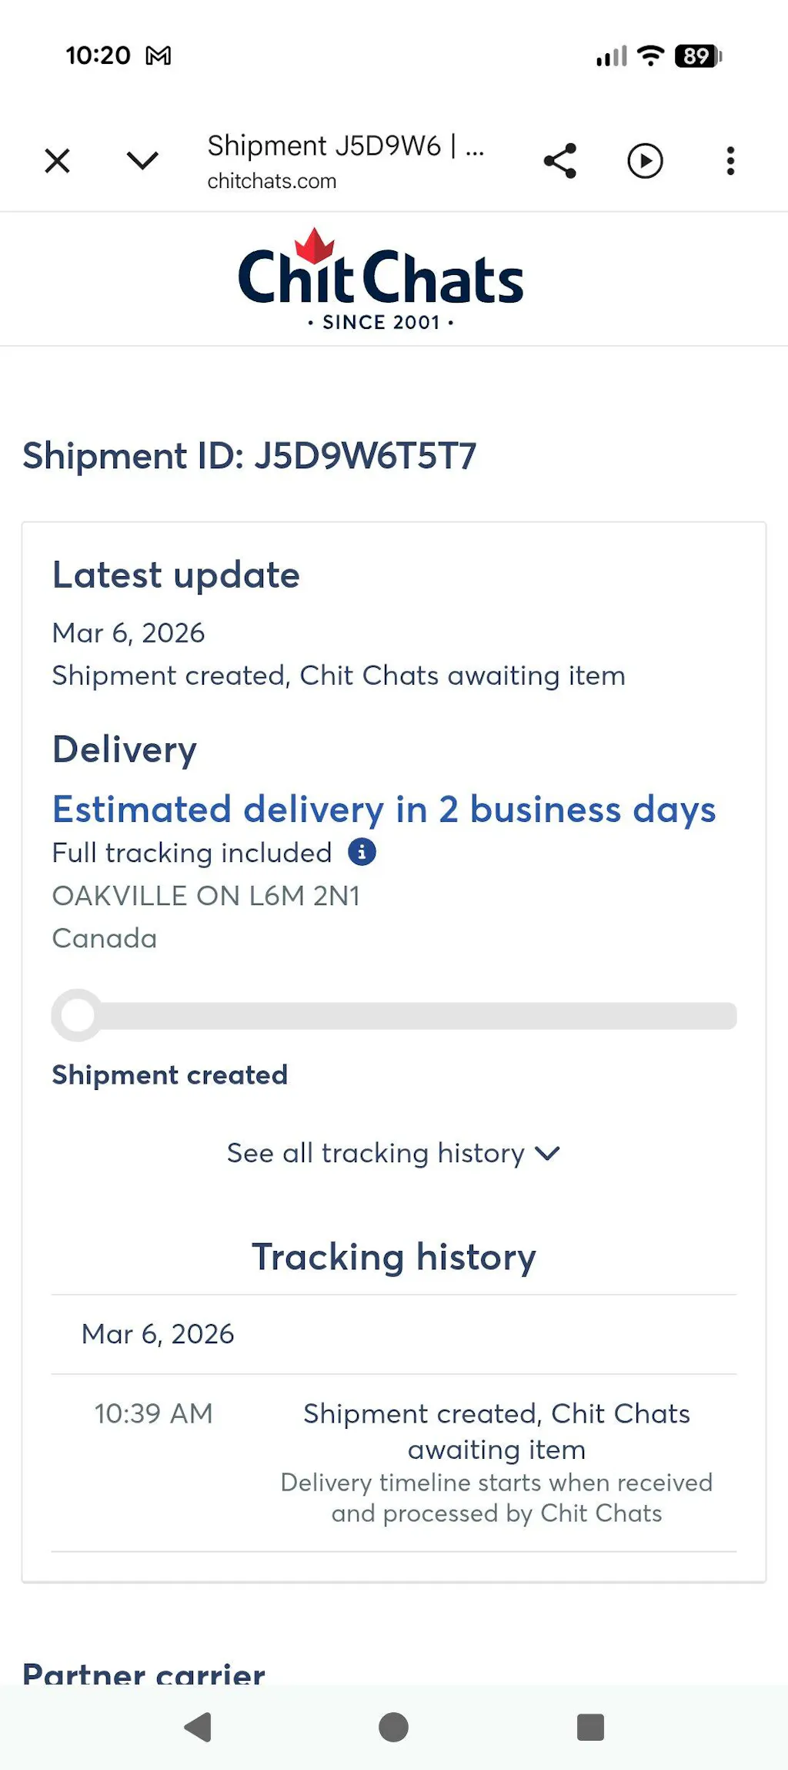Tap the Partner carrier heading

pyautogui.click(x=144, y=1673)
